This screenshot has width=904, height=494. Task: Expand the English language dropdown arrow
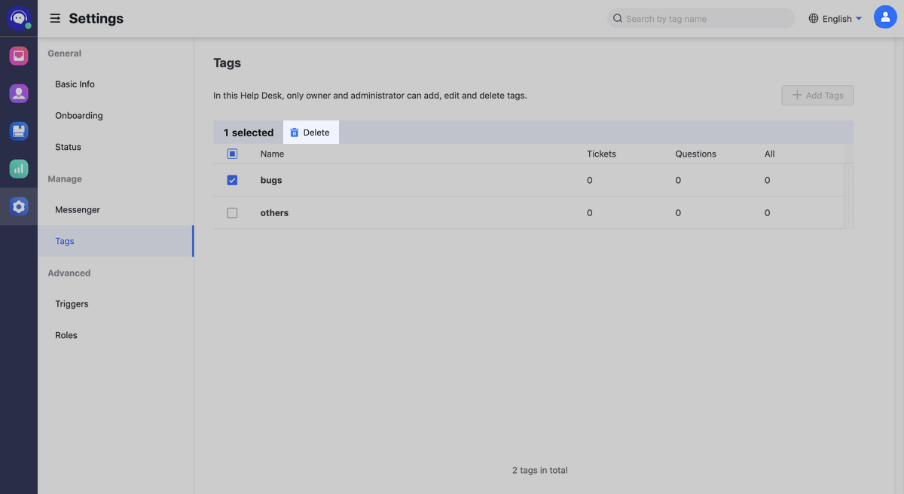[x=859, y=18]
